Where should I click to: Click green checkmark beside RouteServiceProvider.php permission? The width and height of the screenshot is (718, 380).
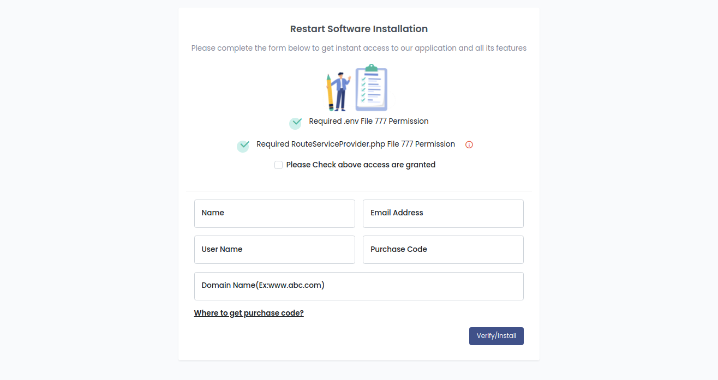click(243, 146)
